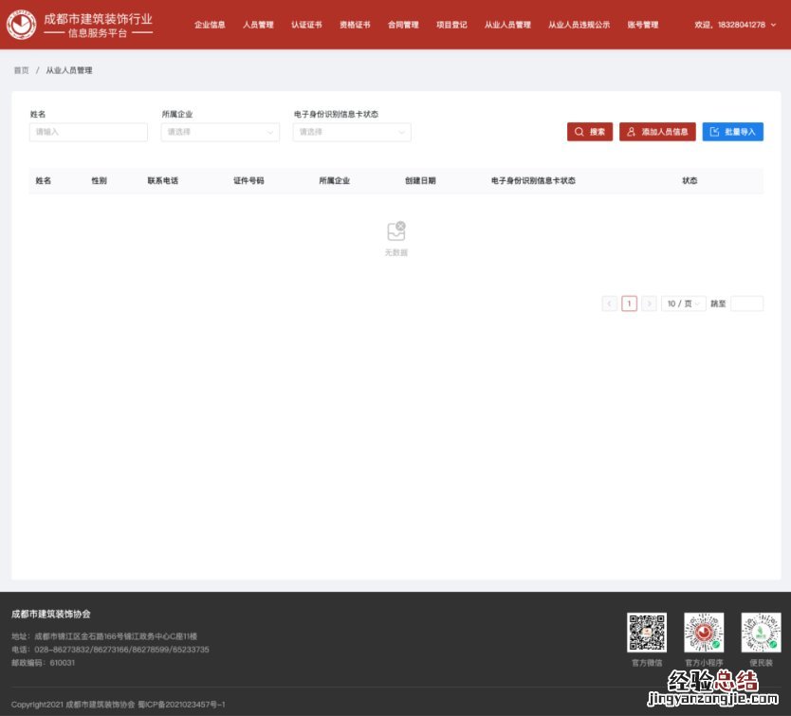Open the 企业信息 menu
The image size is (791, 716).
point(210,25)
